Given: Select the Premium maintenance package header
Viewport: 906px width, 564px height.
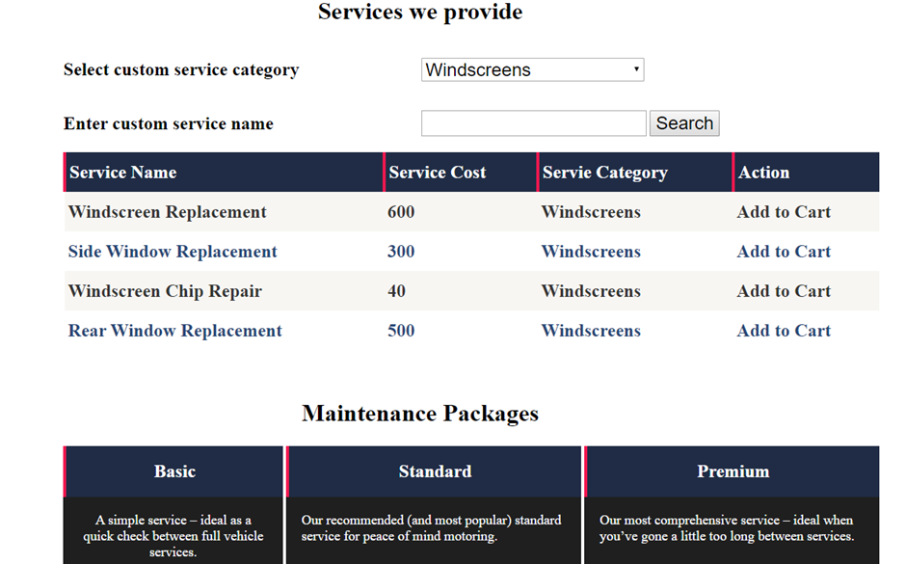Looking at the screenshot, I should click(733, 471).
